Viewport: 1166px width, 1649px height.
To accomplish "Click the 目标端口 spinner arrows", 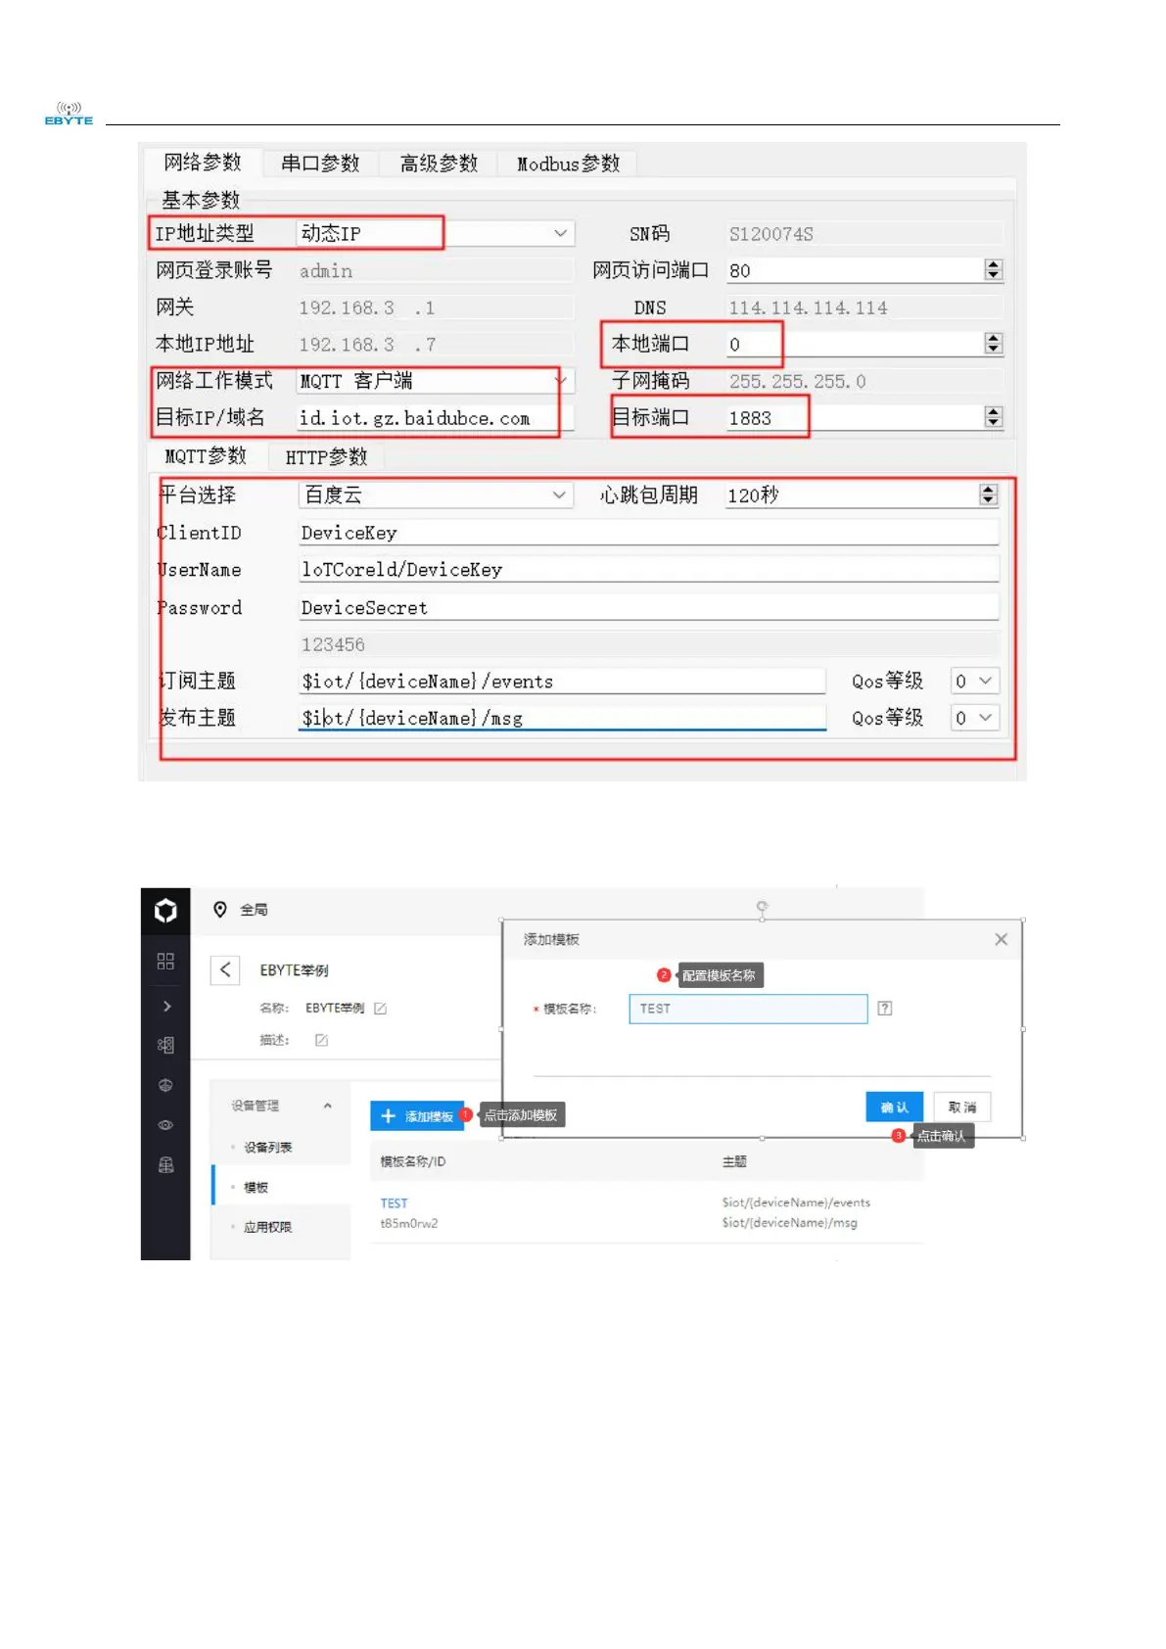I will pos(993,417).
